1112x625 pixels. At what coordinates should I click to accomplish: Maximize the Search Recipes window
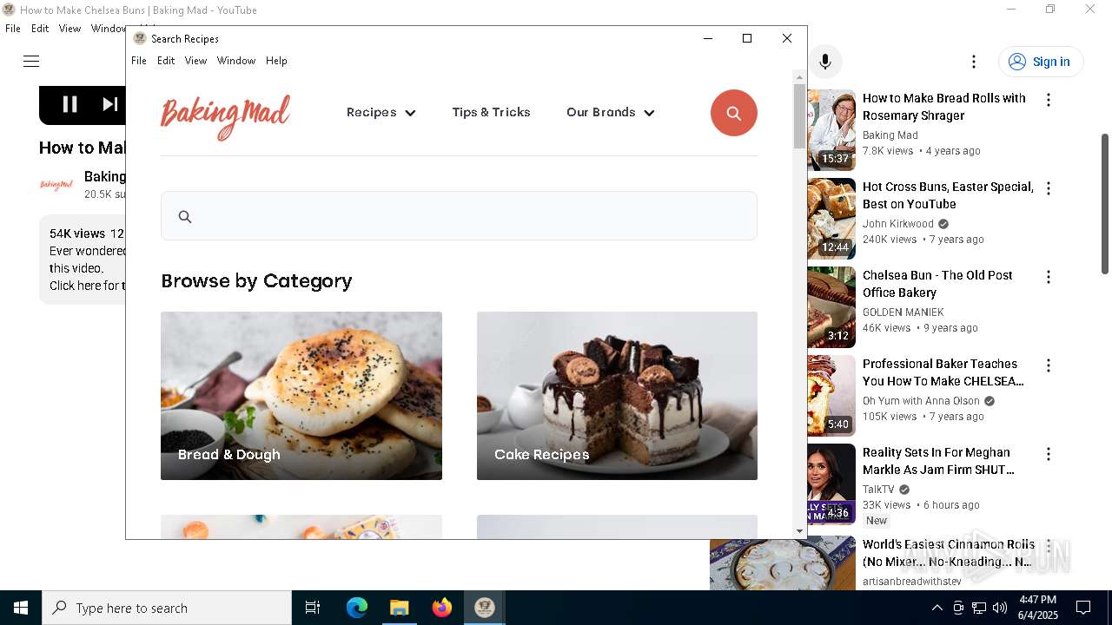coord(747,38)
